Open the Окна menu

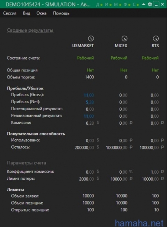pyautogui.click(x=41, y=13)
